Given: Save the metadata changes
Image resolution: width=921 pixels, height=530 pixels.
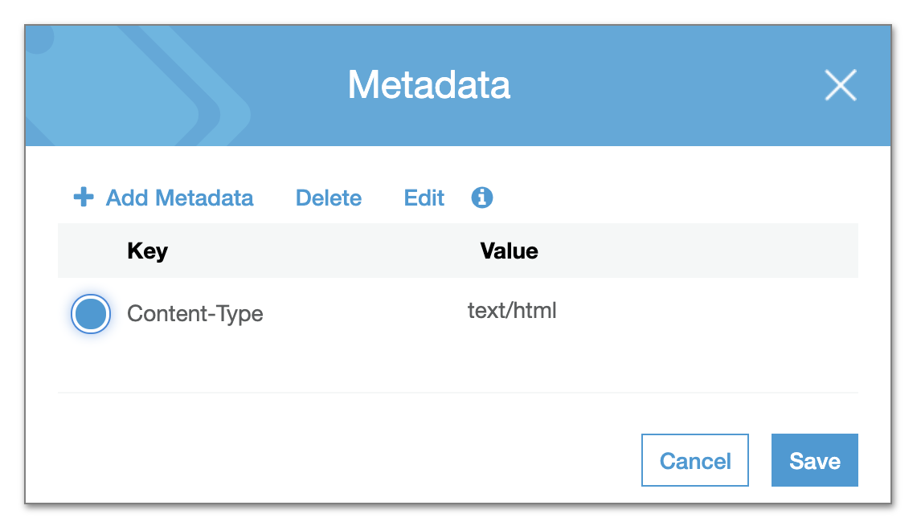Looking at the screenshot, I should point(814,460).
